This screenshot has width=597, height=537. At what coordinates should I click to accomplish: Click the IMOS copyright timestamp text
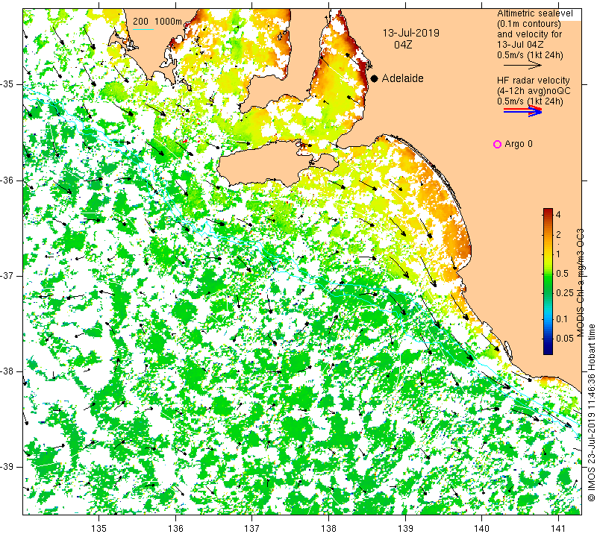(591, 412)
